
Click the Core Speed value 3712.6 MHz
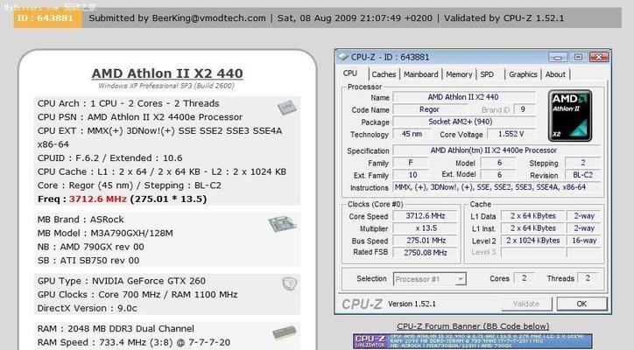pos(426,216)
